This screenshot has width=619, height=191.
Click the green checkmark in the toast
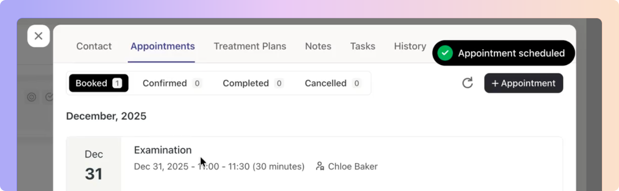(445, 53)
